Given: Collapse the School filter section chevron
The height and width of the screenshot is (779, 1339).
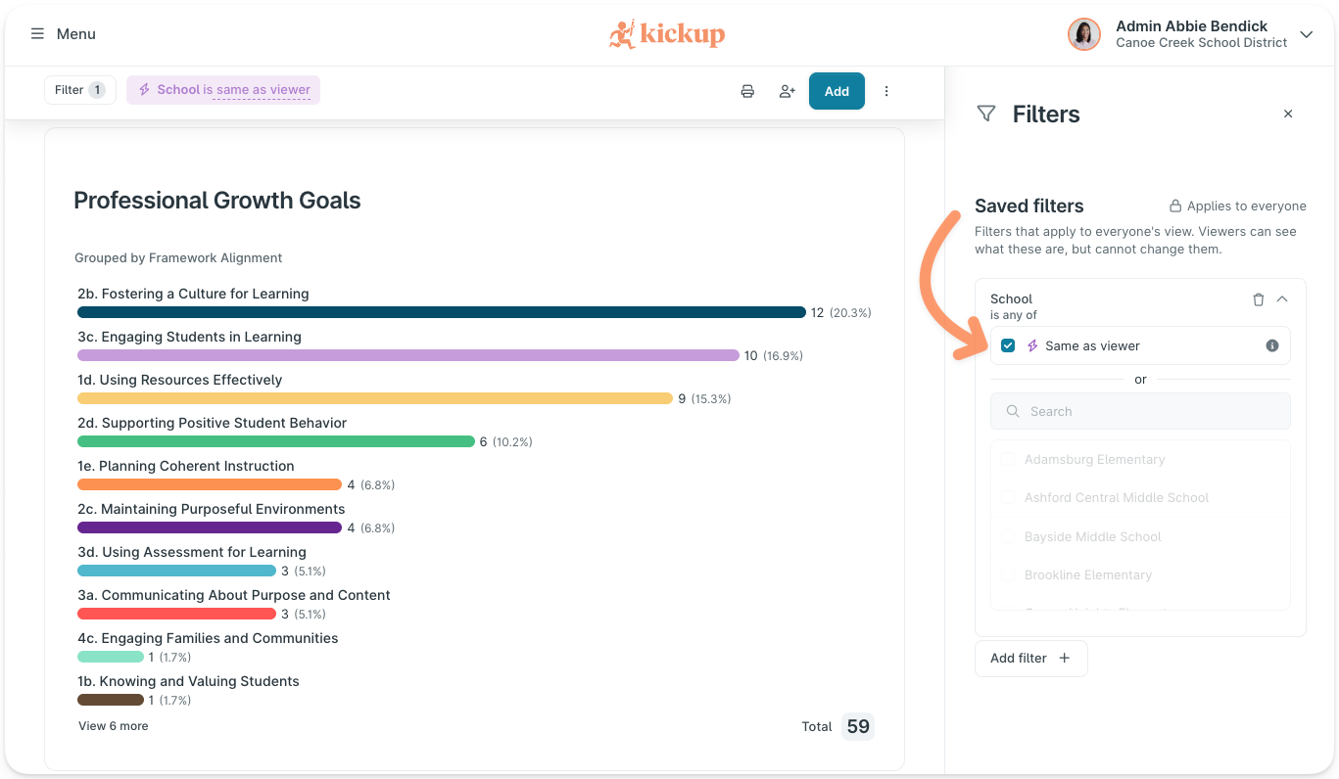Looking at the screenshot, I should click(1282, 299).
